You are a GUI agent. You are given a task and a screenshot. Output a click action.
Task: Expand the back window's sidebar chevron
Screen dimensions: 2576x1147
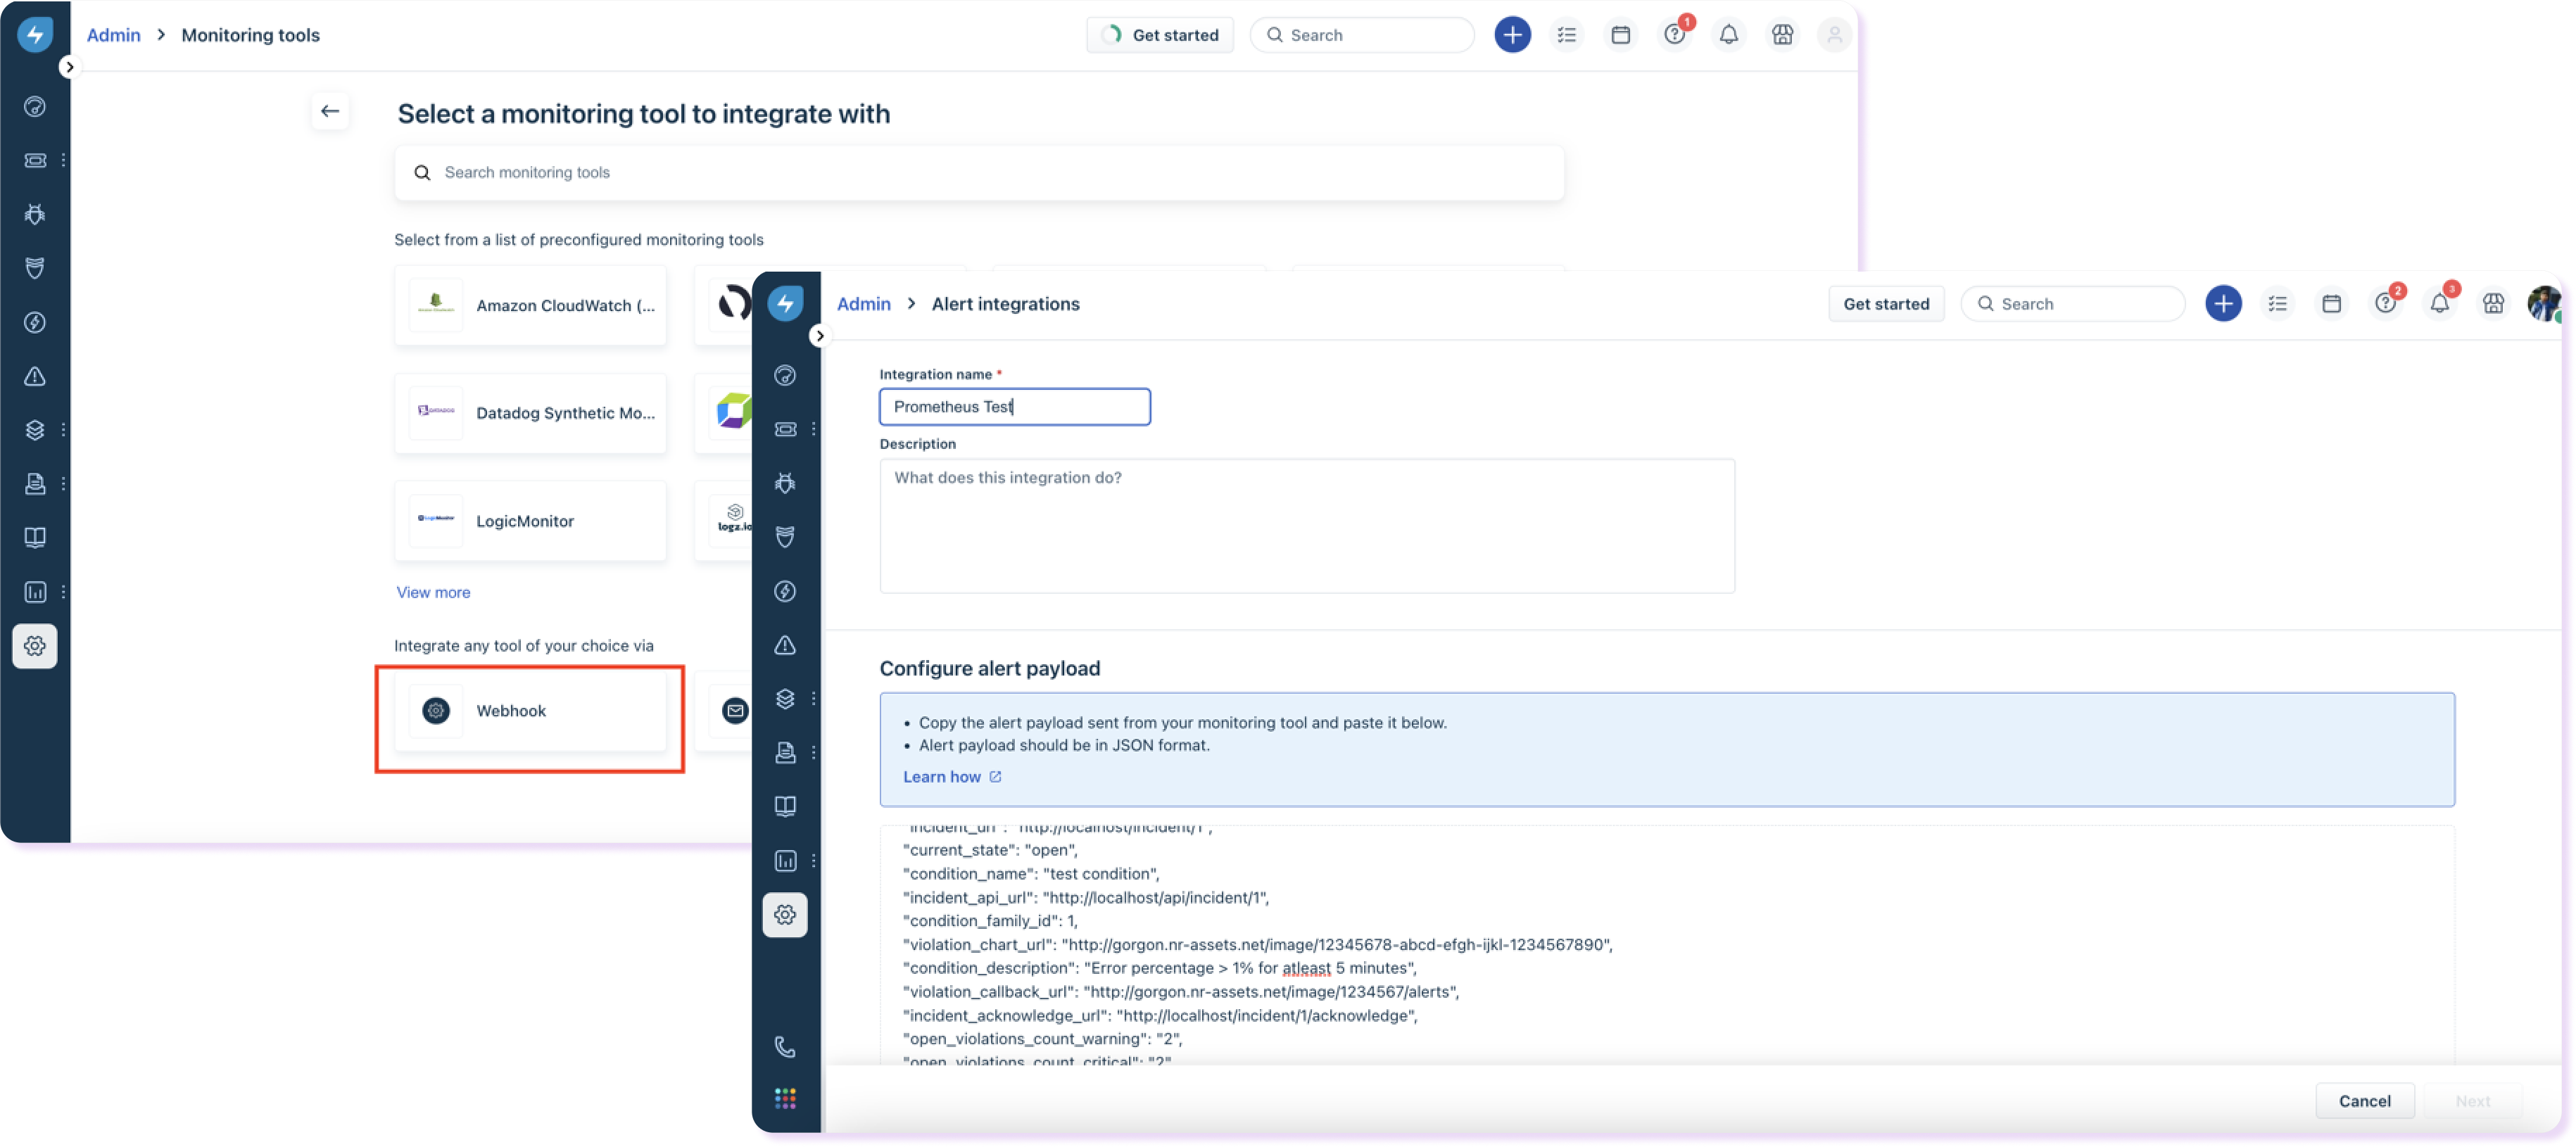click(69, 67)
